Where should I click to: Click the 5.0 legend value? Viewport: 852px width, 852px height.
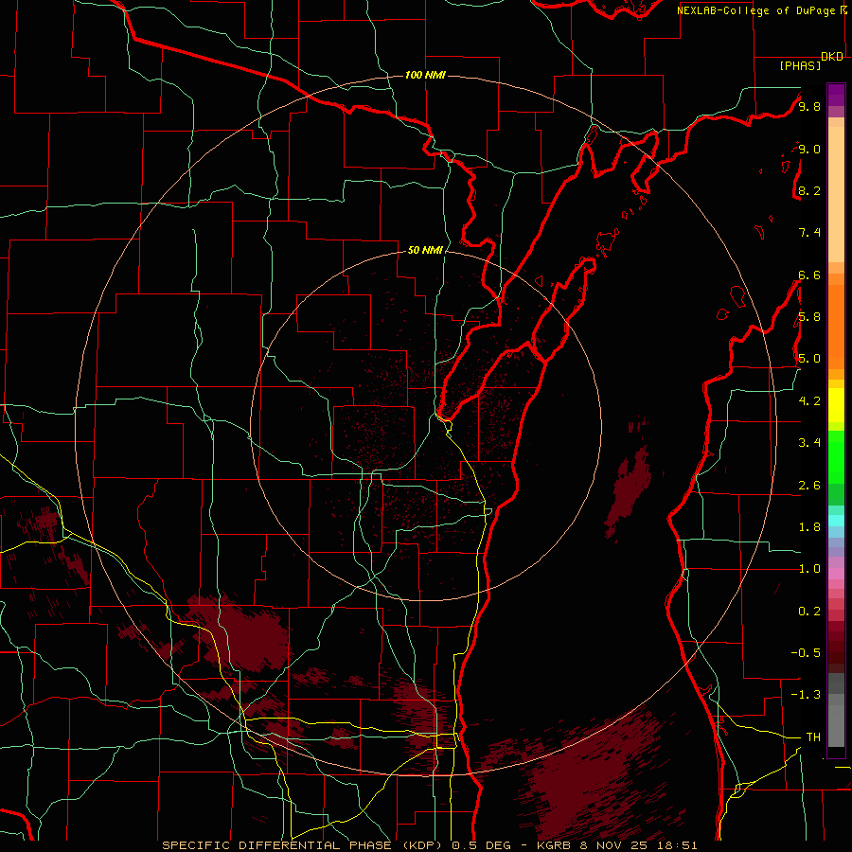(809, 359)
